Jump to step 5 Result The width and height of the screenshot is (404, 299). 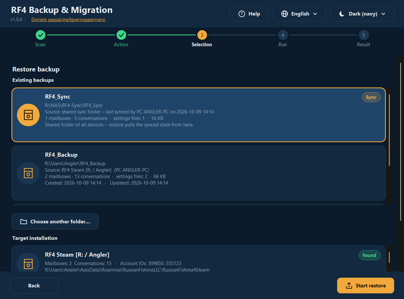coord(364,35)
